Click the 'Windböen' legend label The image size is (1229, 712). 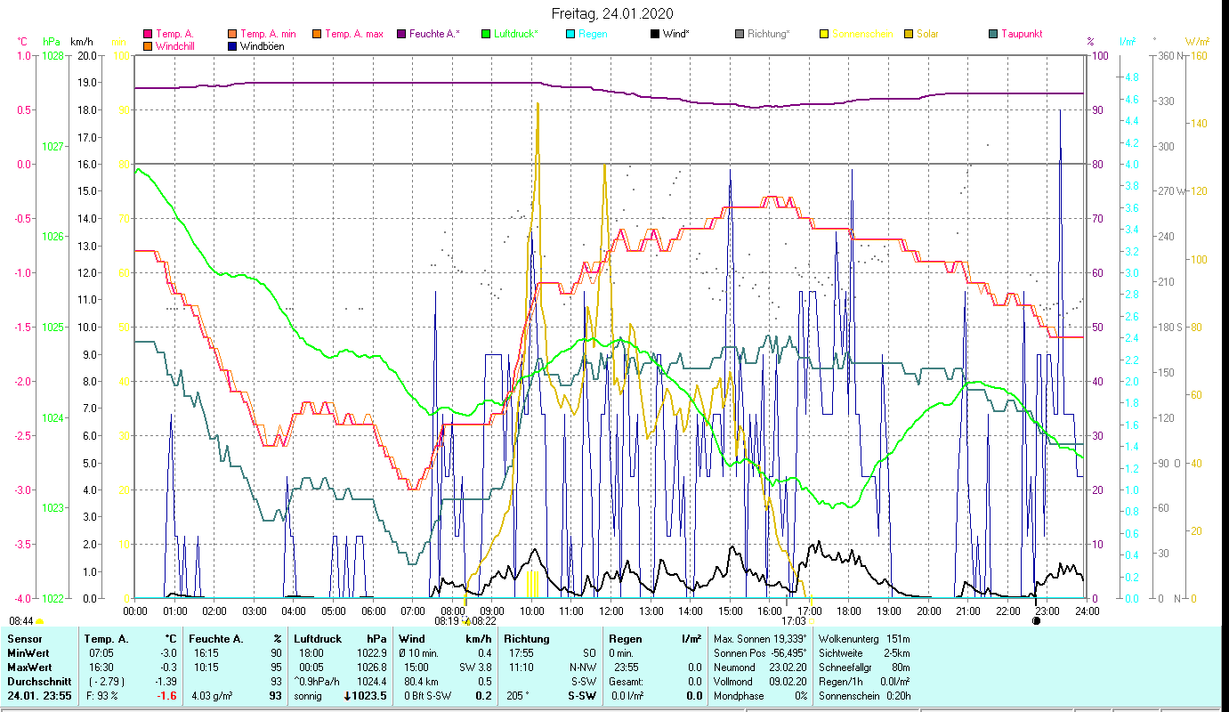pyautogui.click(x=263, y=46)
